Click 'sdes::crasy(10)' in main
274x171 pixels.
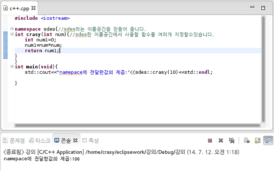pos(156,72)
